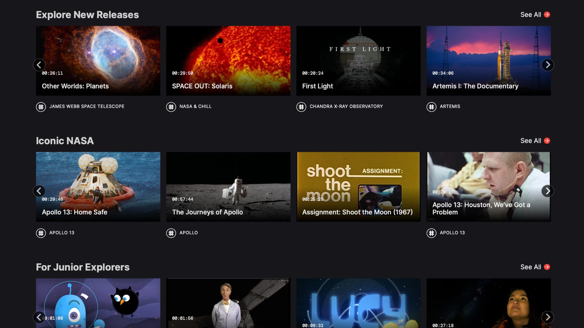The height and width of the screenshot is (328, 584).
Task: Click hashtag icon beside Artemis tag
Action: [431, 107]
